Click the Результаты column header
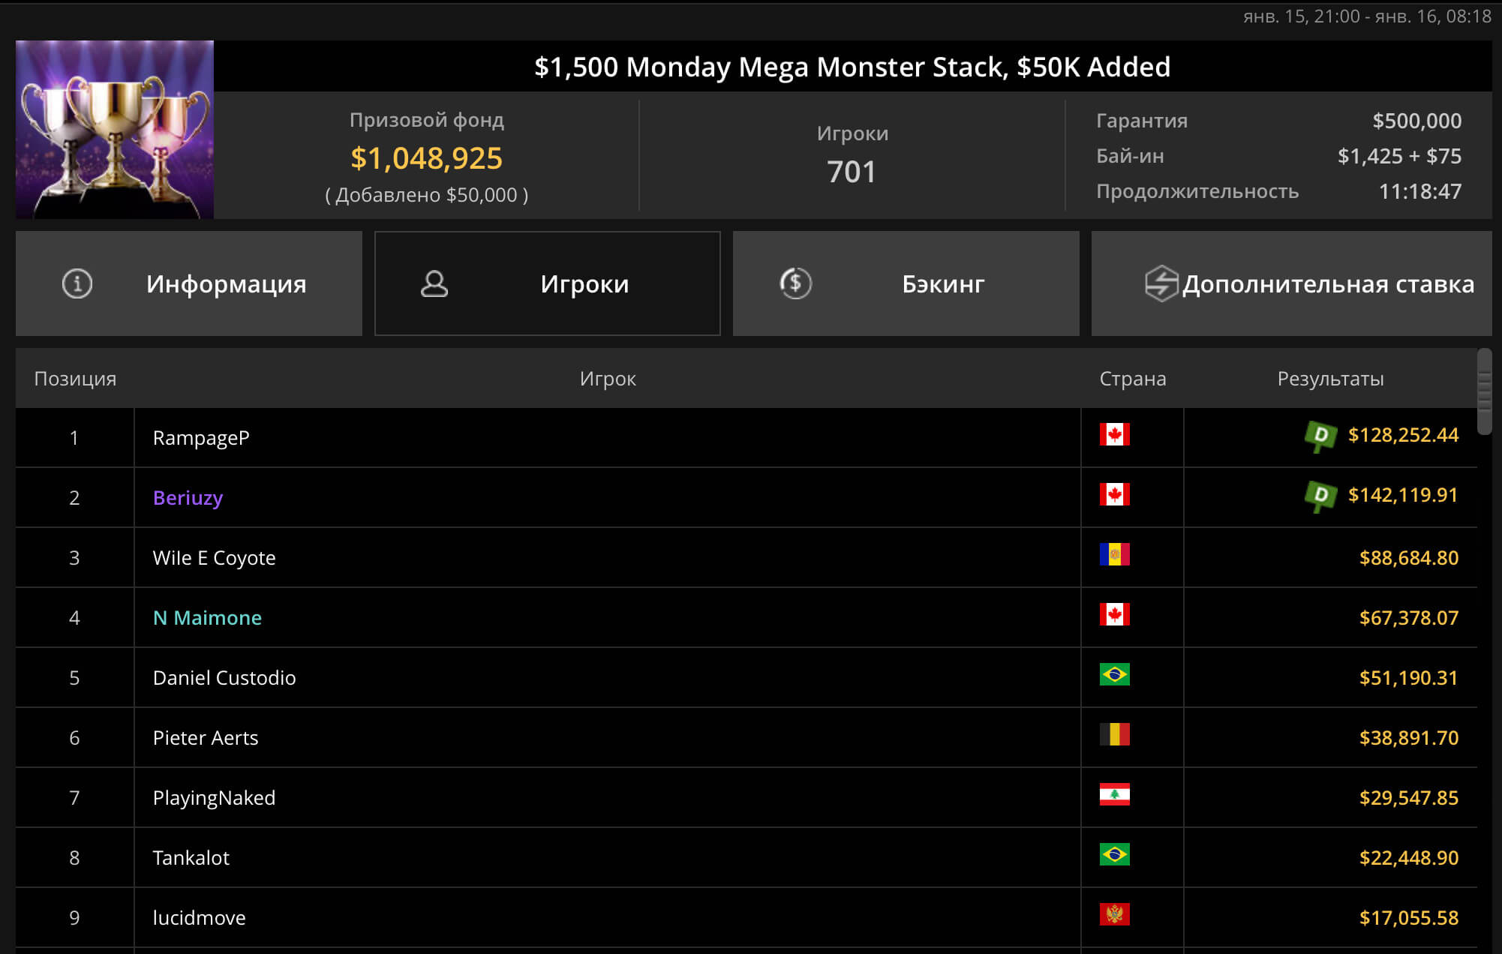 tap(1330, 379)
